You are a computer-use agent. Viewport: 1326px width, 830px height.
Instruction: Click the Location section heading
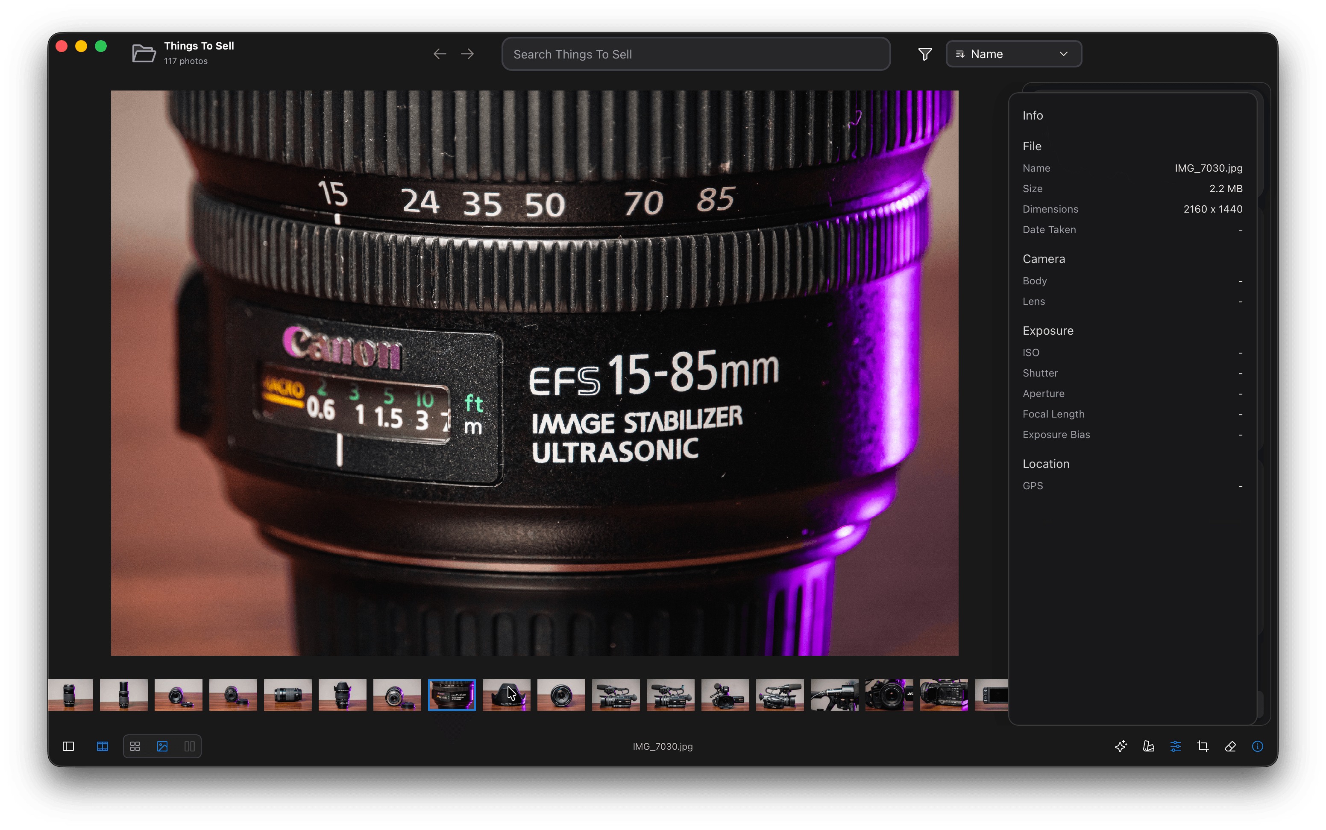pos(1045,464)
